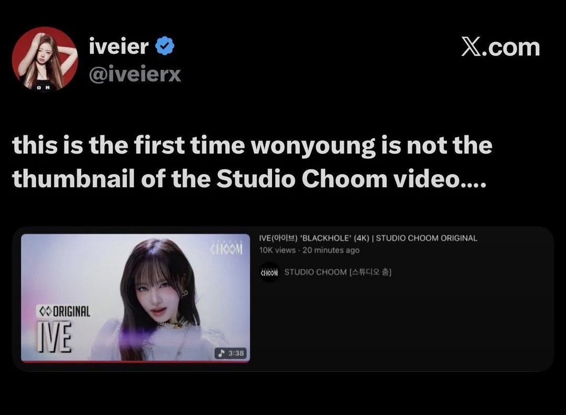Click the music note duration badge
Viewport: 566px width, 415px height.
(231, 353)
